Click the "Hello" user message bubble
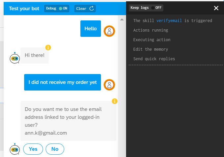Viewport: 224px width, 157px height. pos(91,29)
